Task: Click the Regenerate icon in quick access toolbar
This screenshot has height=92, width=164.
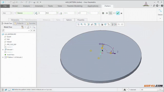Action: [x=26, y=2]
